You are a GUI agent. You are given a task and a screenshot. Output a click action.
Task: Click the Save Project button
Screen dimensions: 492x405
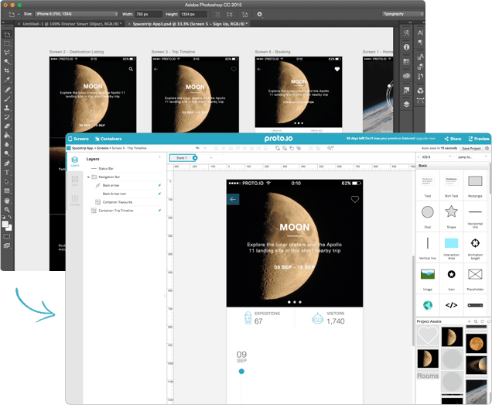(x=471, y=148)
